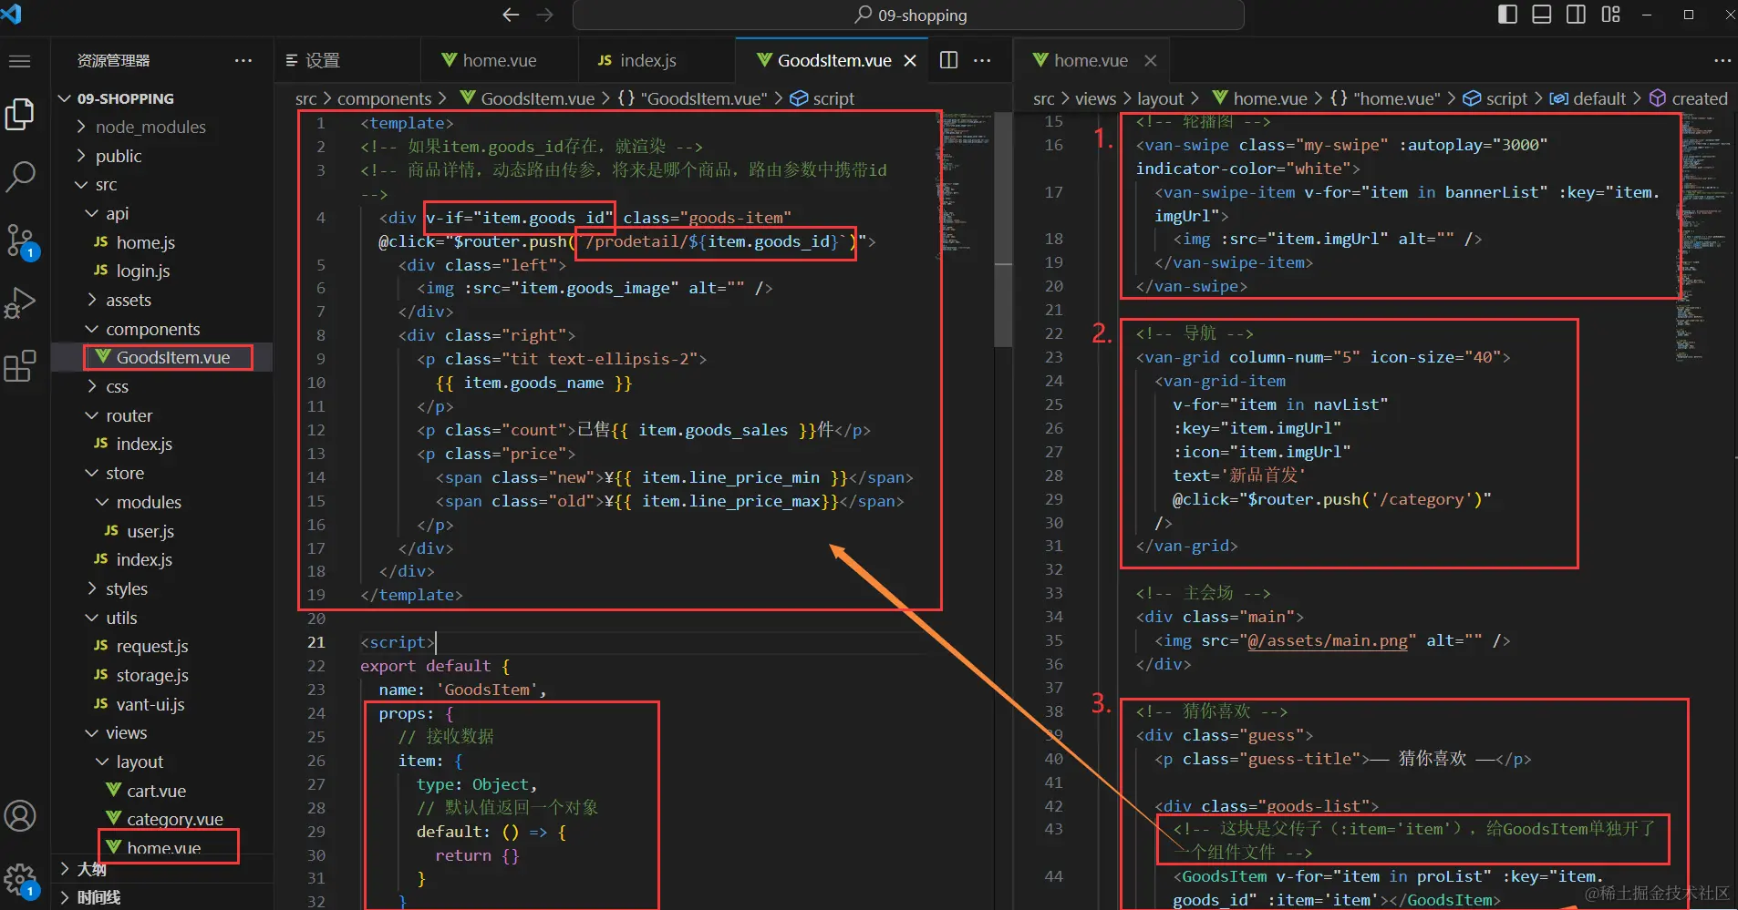Screen dimensions: 1738x910
Task: Open the Search view in the activity bar
Action: coord(20,176)
